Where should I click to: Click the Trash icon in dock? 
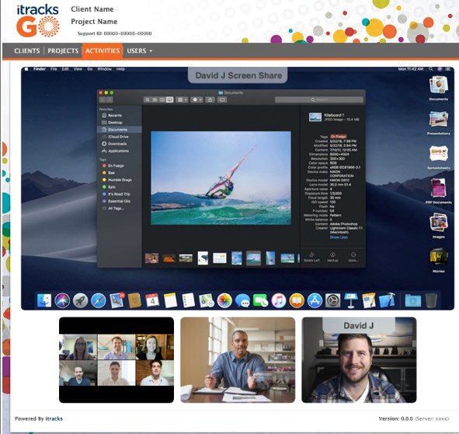tap(431, 300)
